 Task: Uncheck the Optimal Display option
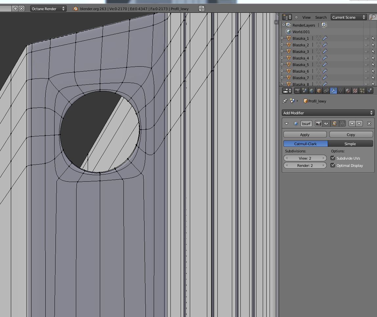[x=333, y=165]
